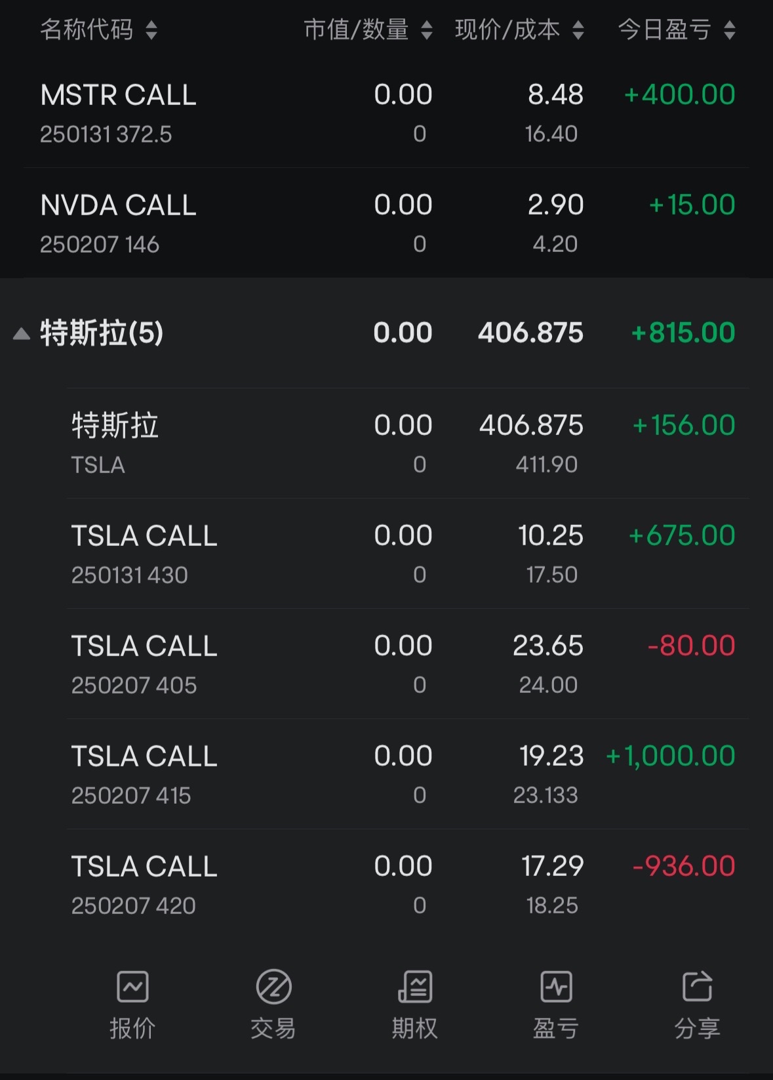The height and width of the screenshot is (1080, 773).
Task: Tap the 名称代码 column header text
Action: 87,30
